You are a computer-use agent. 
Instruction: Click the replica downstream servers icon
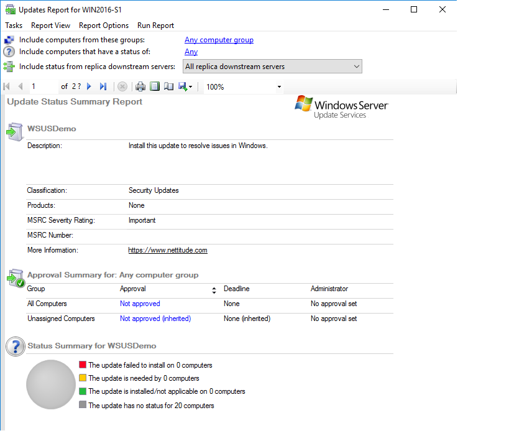tap(9, 67)
